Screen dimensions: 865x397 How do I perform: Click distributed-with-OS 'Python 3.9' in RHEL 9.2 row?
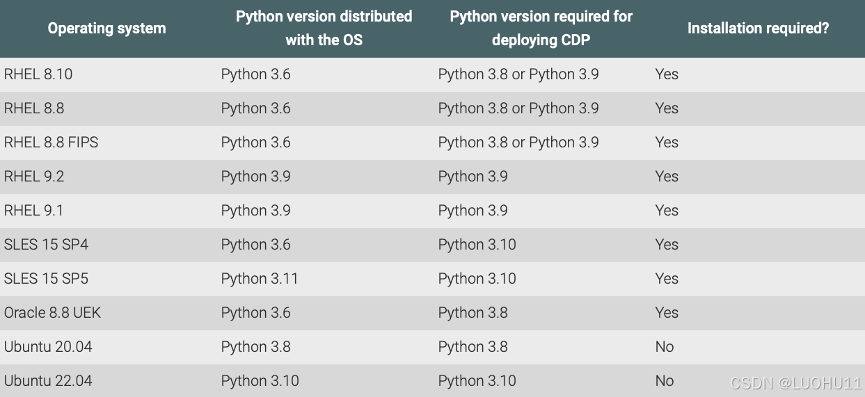[256, 177]
